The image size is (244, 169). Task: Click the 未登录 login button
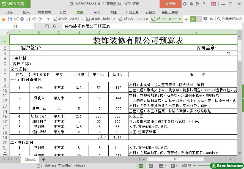pyautogui.click(x=170, y=4)
